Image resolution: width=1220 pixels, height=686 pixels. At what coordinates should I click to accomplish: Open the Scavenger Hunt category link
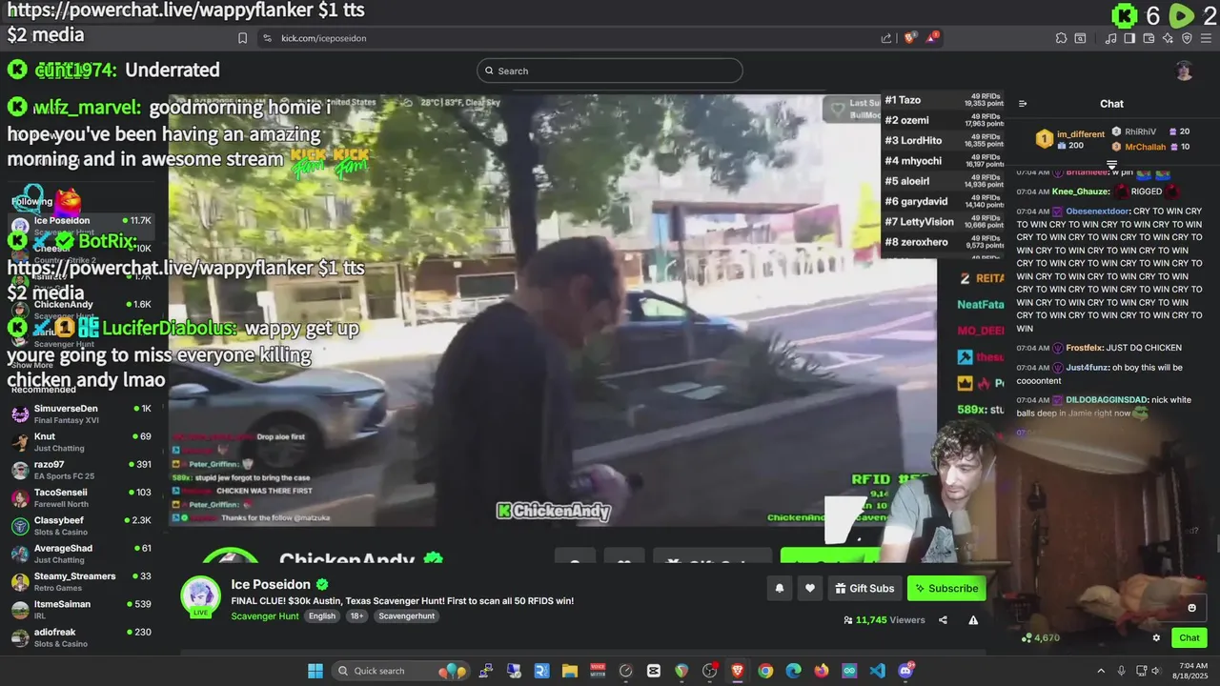pos(265,616)
